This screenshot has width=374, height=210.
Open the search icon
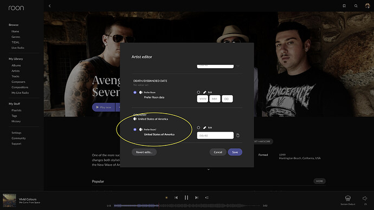[x=356, y=6]
